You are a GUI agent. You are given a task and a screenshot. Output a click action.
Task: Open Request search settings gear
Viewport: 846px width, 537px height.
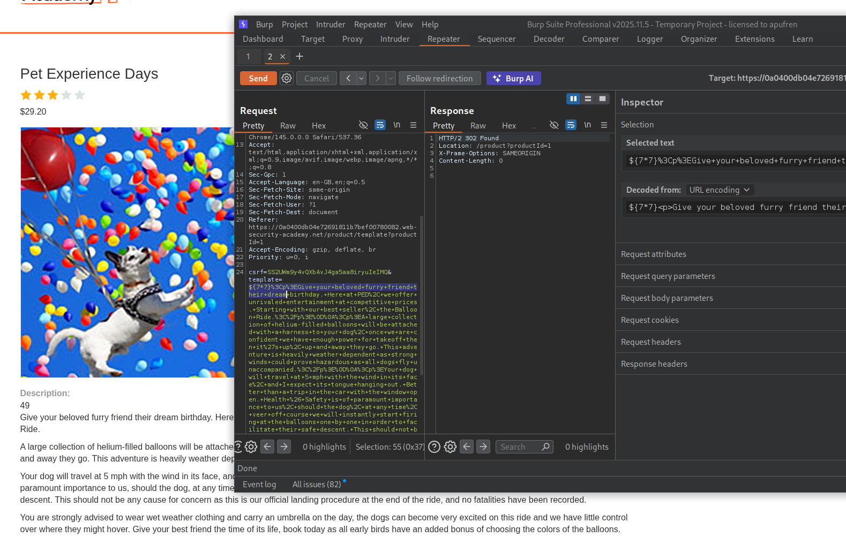[251, 447]
